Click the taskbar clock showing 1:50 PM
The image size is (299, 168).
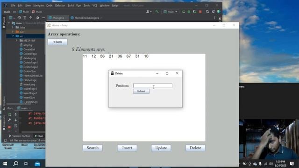click(x=280, y=164)
